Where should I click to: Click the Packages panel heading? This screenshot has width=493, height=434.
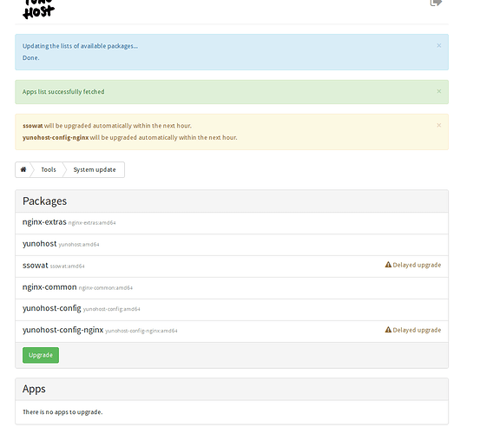click(44, 201)
